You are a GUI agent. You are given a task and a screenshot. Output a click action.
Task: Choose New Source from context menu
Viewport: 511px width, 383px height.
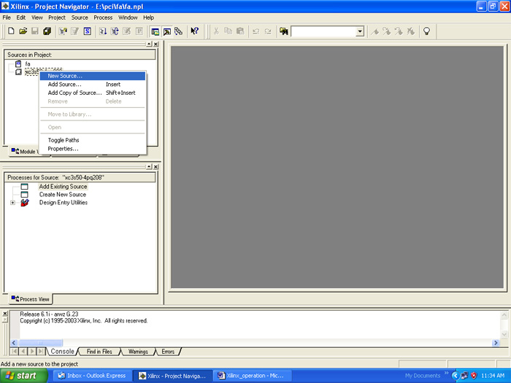93,76
